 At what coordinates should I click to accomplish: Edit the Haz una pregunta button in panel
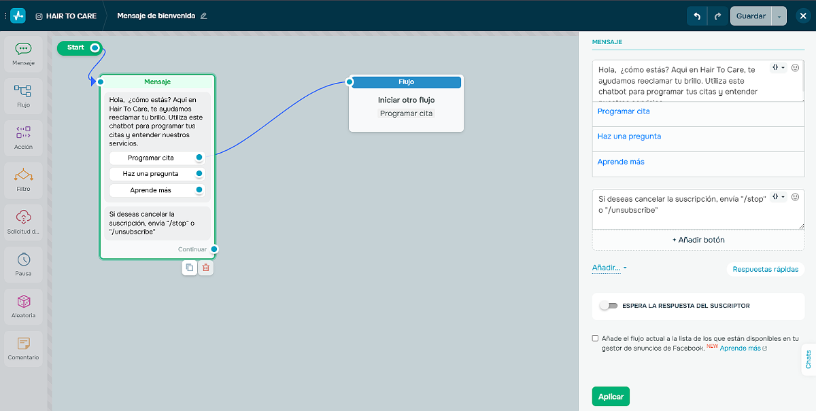point(698,139)
